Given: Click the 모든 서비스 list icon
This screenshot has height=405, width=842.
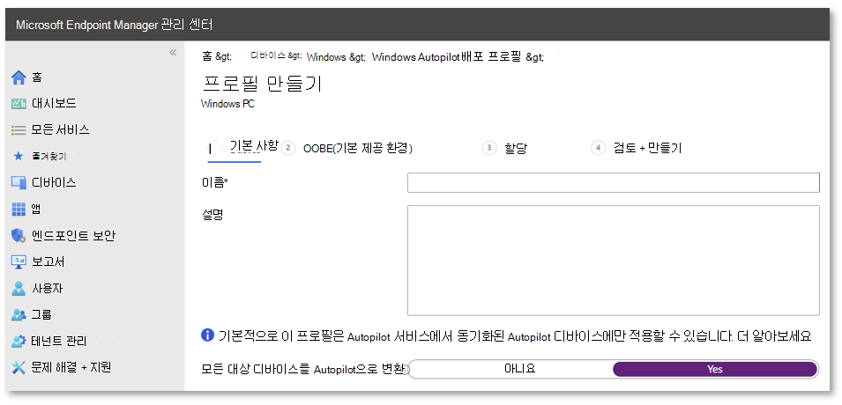Looking at the screenshot, I should (x=19, y=129).
